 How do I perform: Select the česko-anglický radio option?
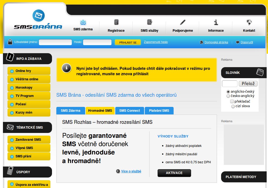(228, 96)
